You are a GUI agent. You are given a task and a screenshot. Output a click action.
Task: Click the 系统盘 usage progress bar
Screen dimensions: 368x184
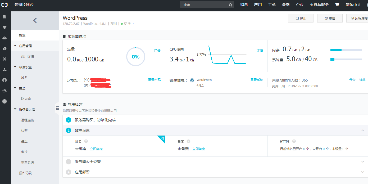tap(346, 59)
